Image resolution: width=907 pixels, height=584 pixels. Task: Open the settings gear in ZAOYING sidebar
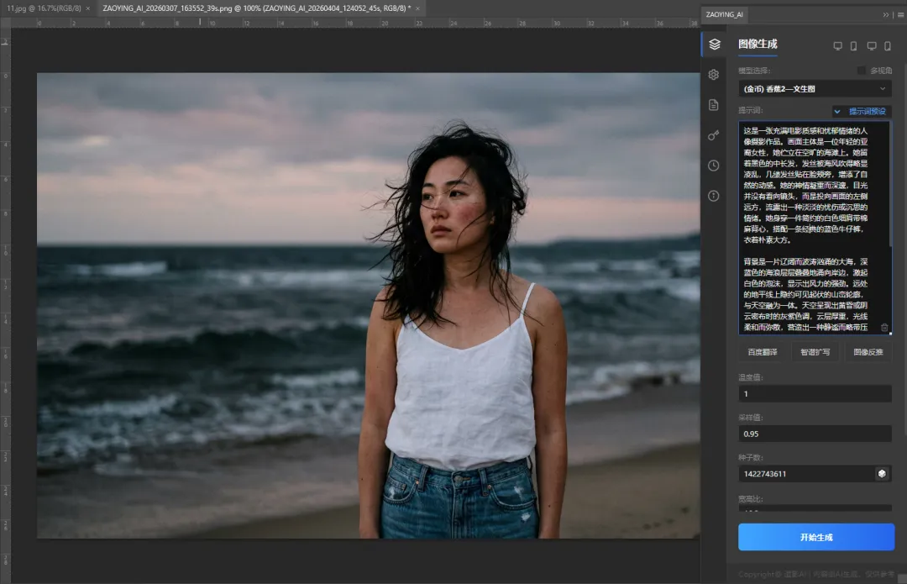pyautogui.click(x=714, y=75)
